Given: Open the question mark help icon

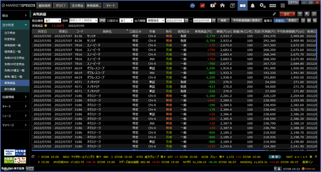Looking at the screenshot, I should pos(300,14).
